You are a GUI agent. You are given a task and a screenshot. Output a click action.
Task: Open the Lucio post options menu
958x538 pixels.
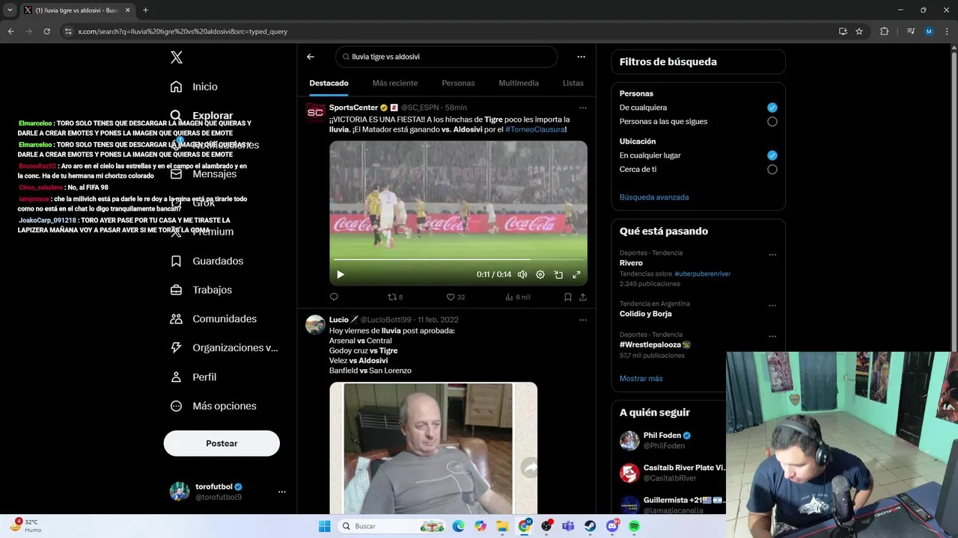click(x=582, y=320)
